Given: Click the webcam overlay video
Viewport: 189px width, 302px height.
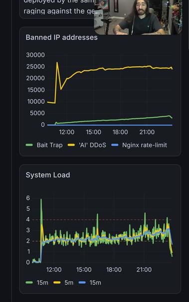Looking at the screenshot, I should 138,17.
